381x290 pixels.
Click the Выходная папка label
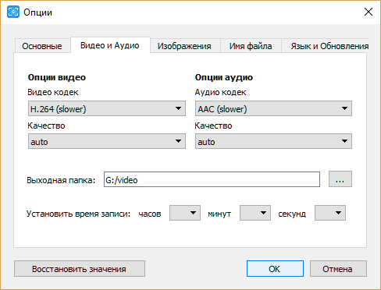click(x=61, y=180)
